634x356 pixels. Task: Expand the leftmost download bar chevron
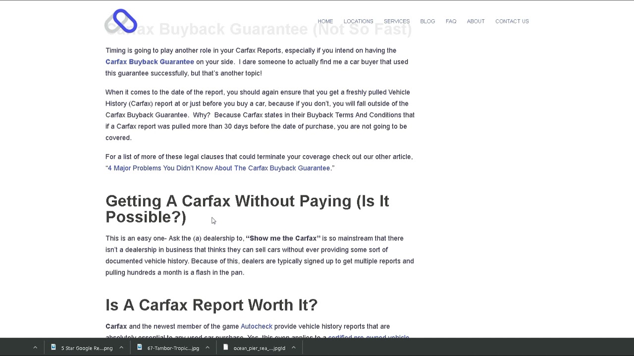35,348
